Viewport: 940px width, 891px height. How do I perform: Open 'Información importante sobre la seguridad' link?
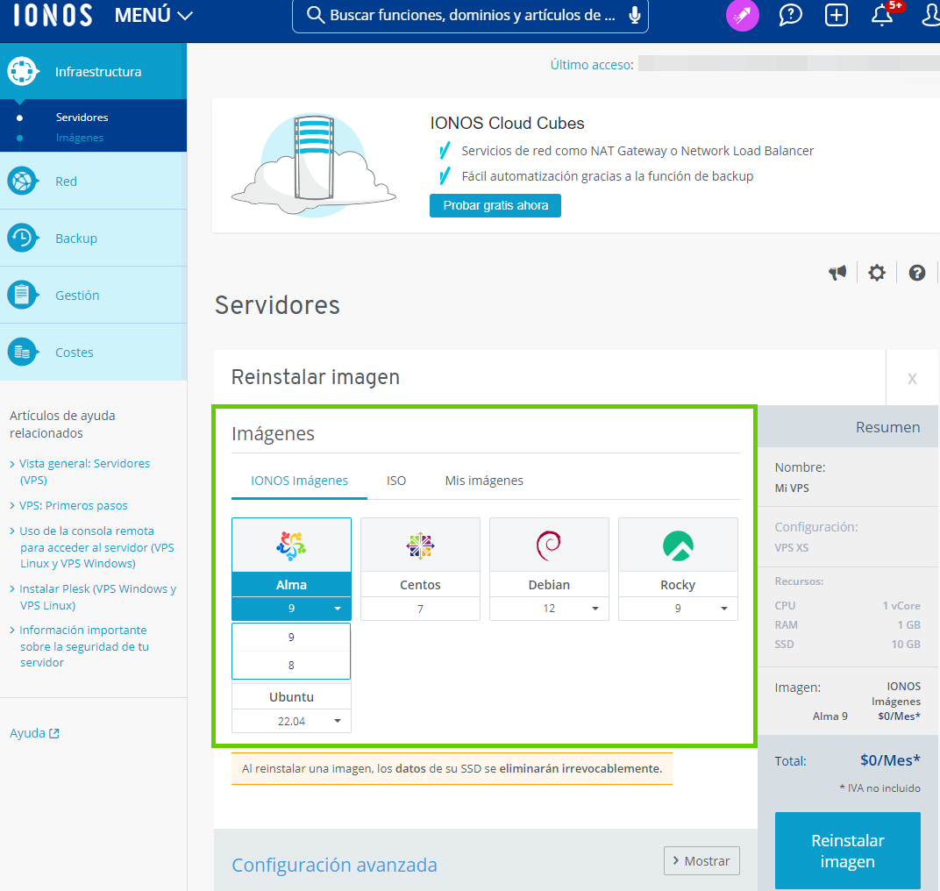click(84, 646)
